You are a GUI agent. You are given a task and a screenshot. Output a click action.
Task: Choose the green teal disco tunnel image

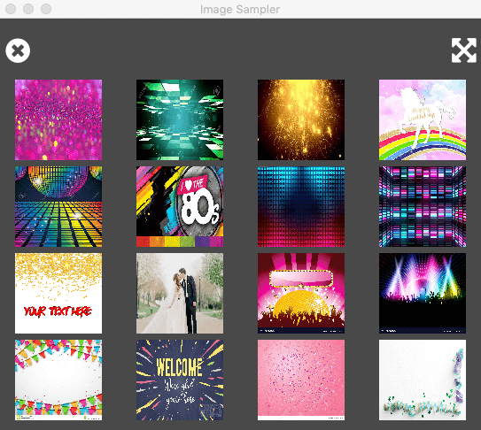click(180, 119)
